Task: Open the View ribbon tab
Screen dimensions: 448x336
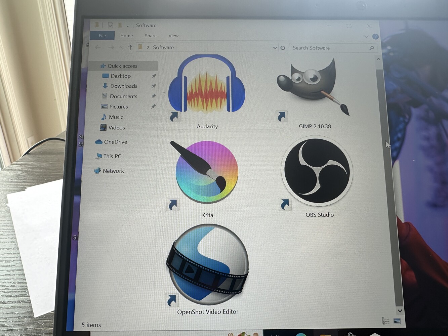Action: pos(173,36)
